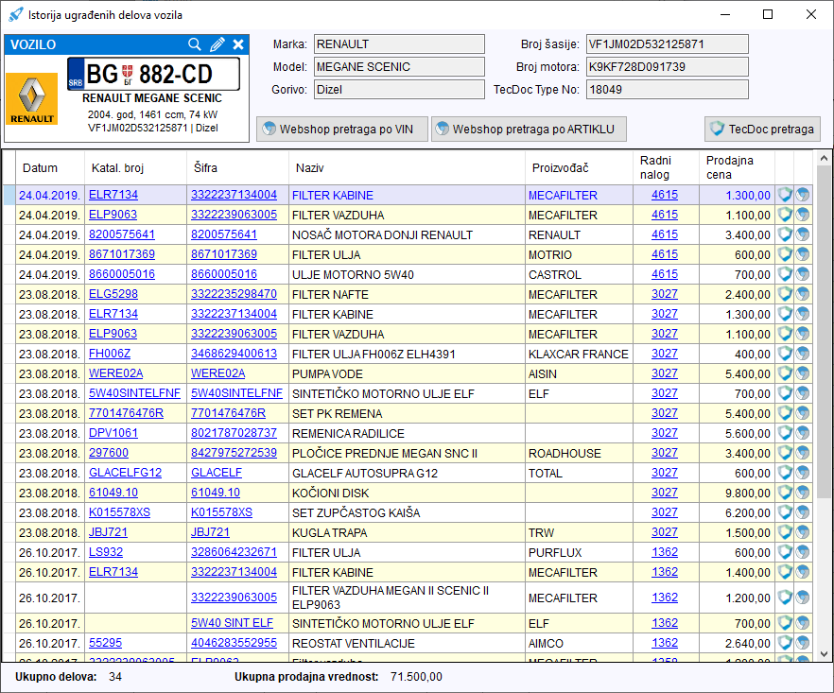Follow the Šifra link 5W40 SINT ELF
The width and height of the screenshot is (834, 693).
pos(232,623)
